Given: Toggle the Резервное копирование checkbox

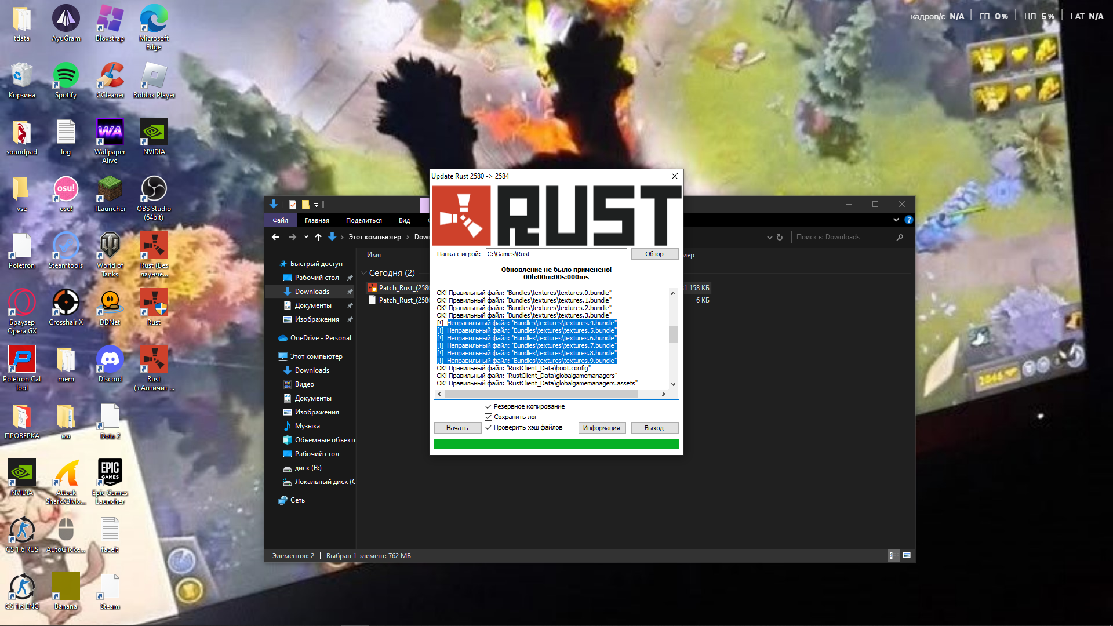Looking at the screenshot, I should point(488,407).
